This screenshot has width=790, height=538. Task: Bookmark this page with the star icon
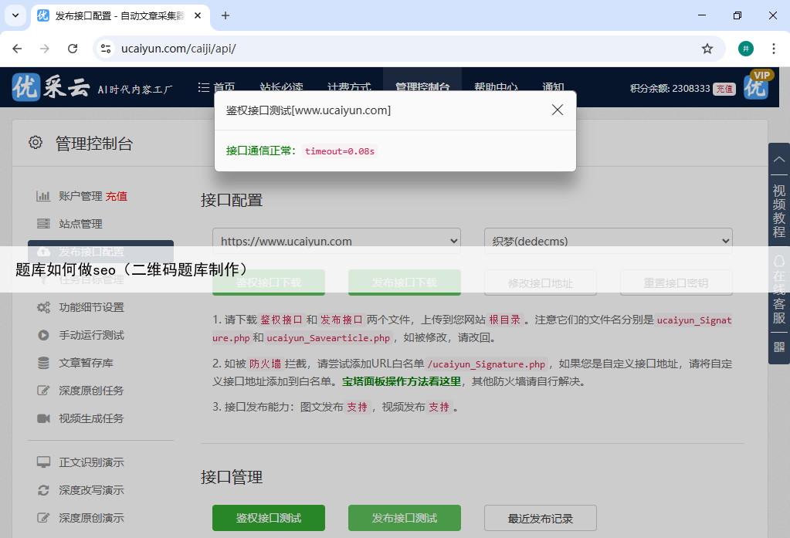pos(707,49)
